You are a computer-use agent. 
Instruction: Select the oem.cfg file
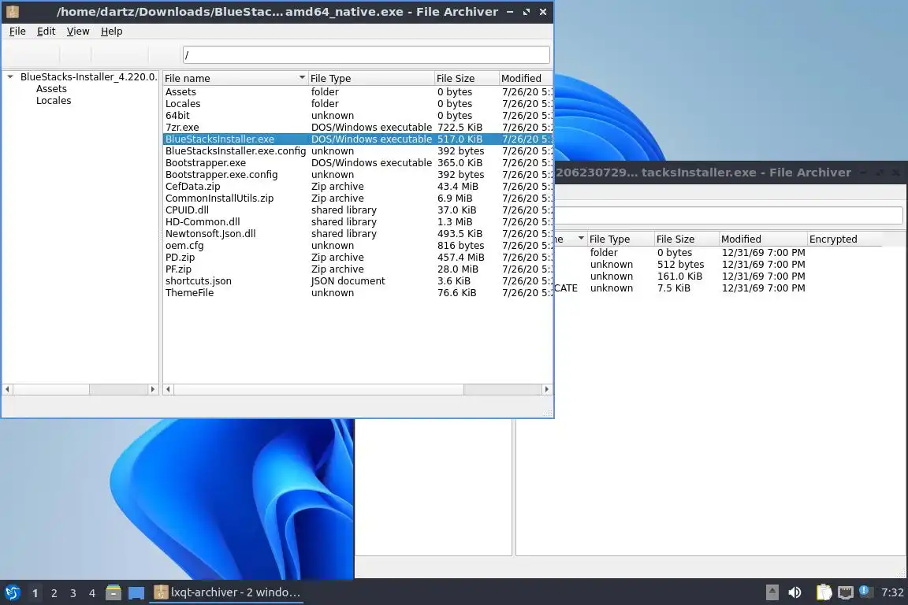pyautogui.click(x=358, y=246)
